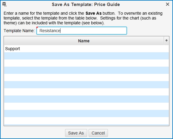The height and width of the screenshot is (139, 173).
Task: Select the third row in the template table
Action: (86, 63)
